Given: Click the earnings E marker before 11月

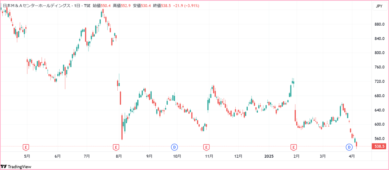Looking at the screenshot, I should (206, 147).
